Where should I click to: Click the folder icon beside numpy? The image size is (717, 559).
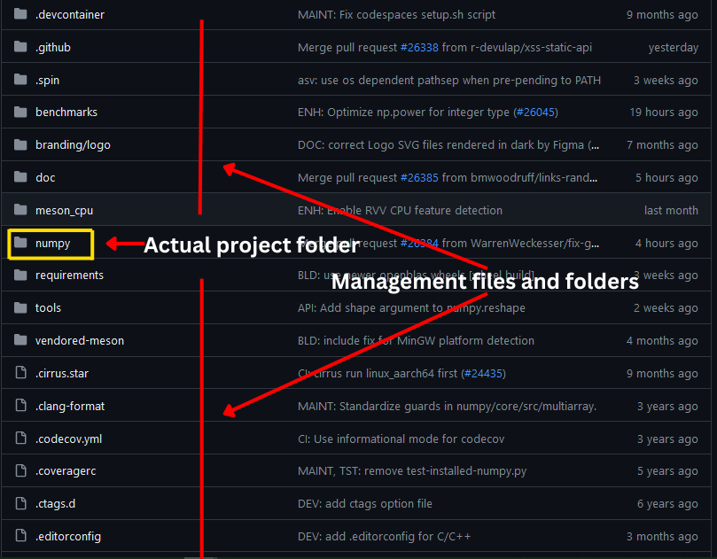(x=20, y=242)
